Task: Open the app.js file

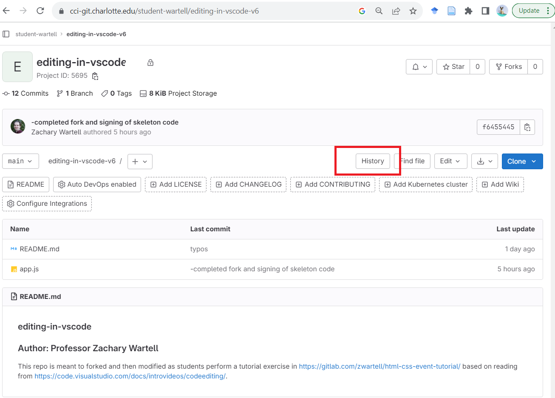Action: click(29, 269)
